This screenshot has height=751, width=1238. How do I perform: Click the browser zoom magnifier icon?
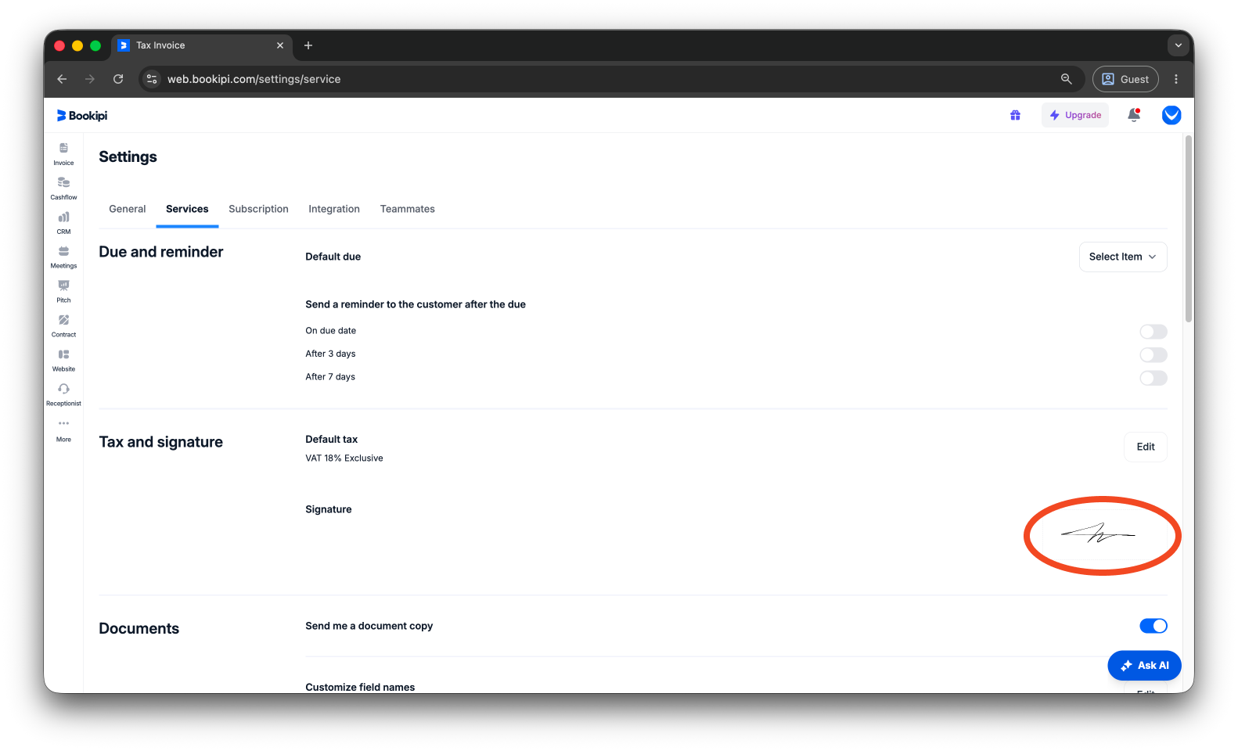[x=1066, y=79]
